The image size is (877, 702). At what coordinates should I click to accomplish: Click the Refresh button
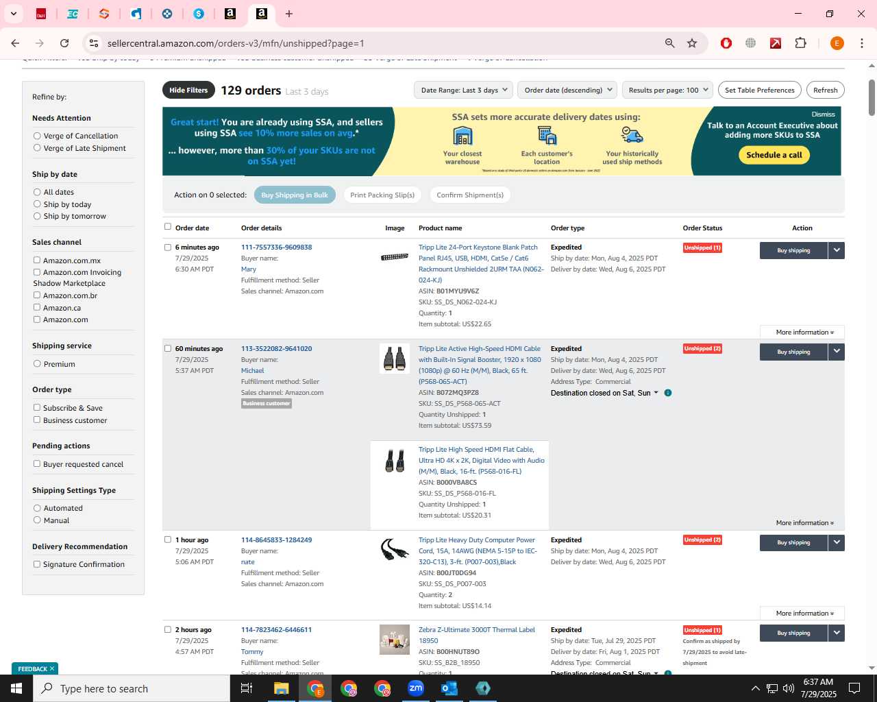pyautogui.click(x=826, y=90)
